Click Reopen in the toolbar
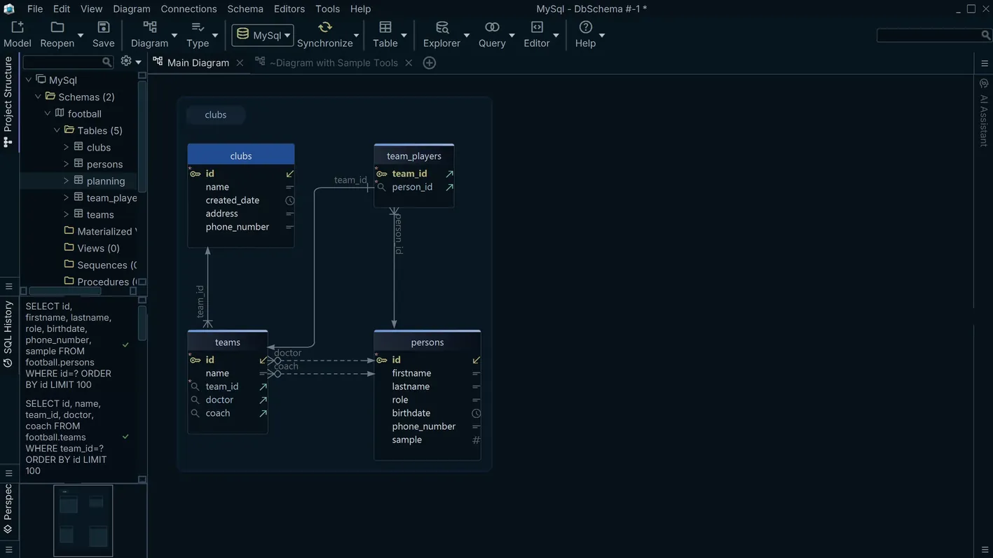The height and width of the screenshot is (558, 993). click(x=57, y=28)
